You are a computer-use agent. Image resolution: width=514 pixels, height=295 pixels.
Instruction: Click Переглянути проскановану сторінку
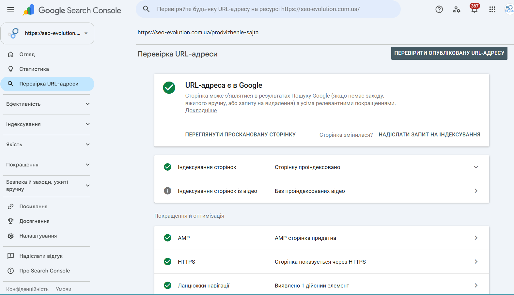[241, 134]
